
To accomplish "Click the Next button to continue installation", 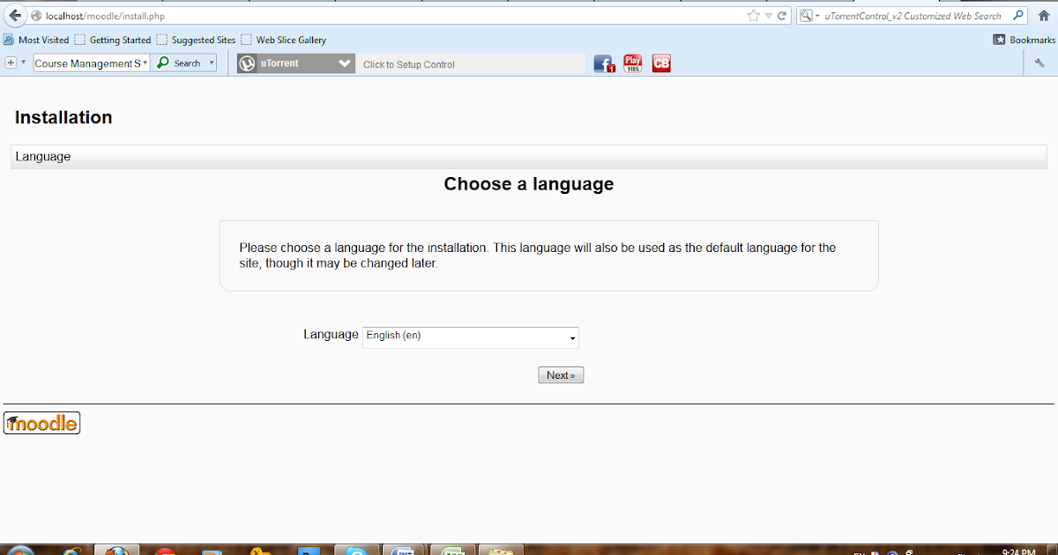I will point(561,374).
